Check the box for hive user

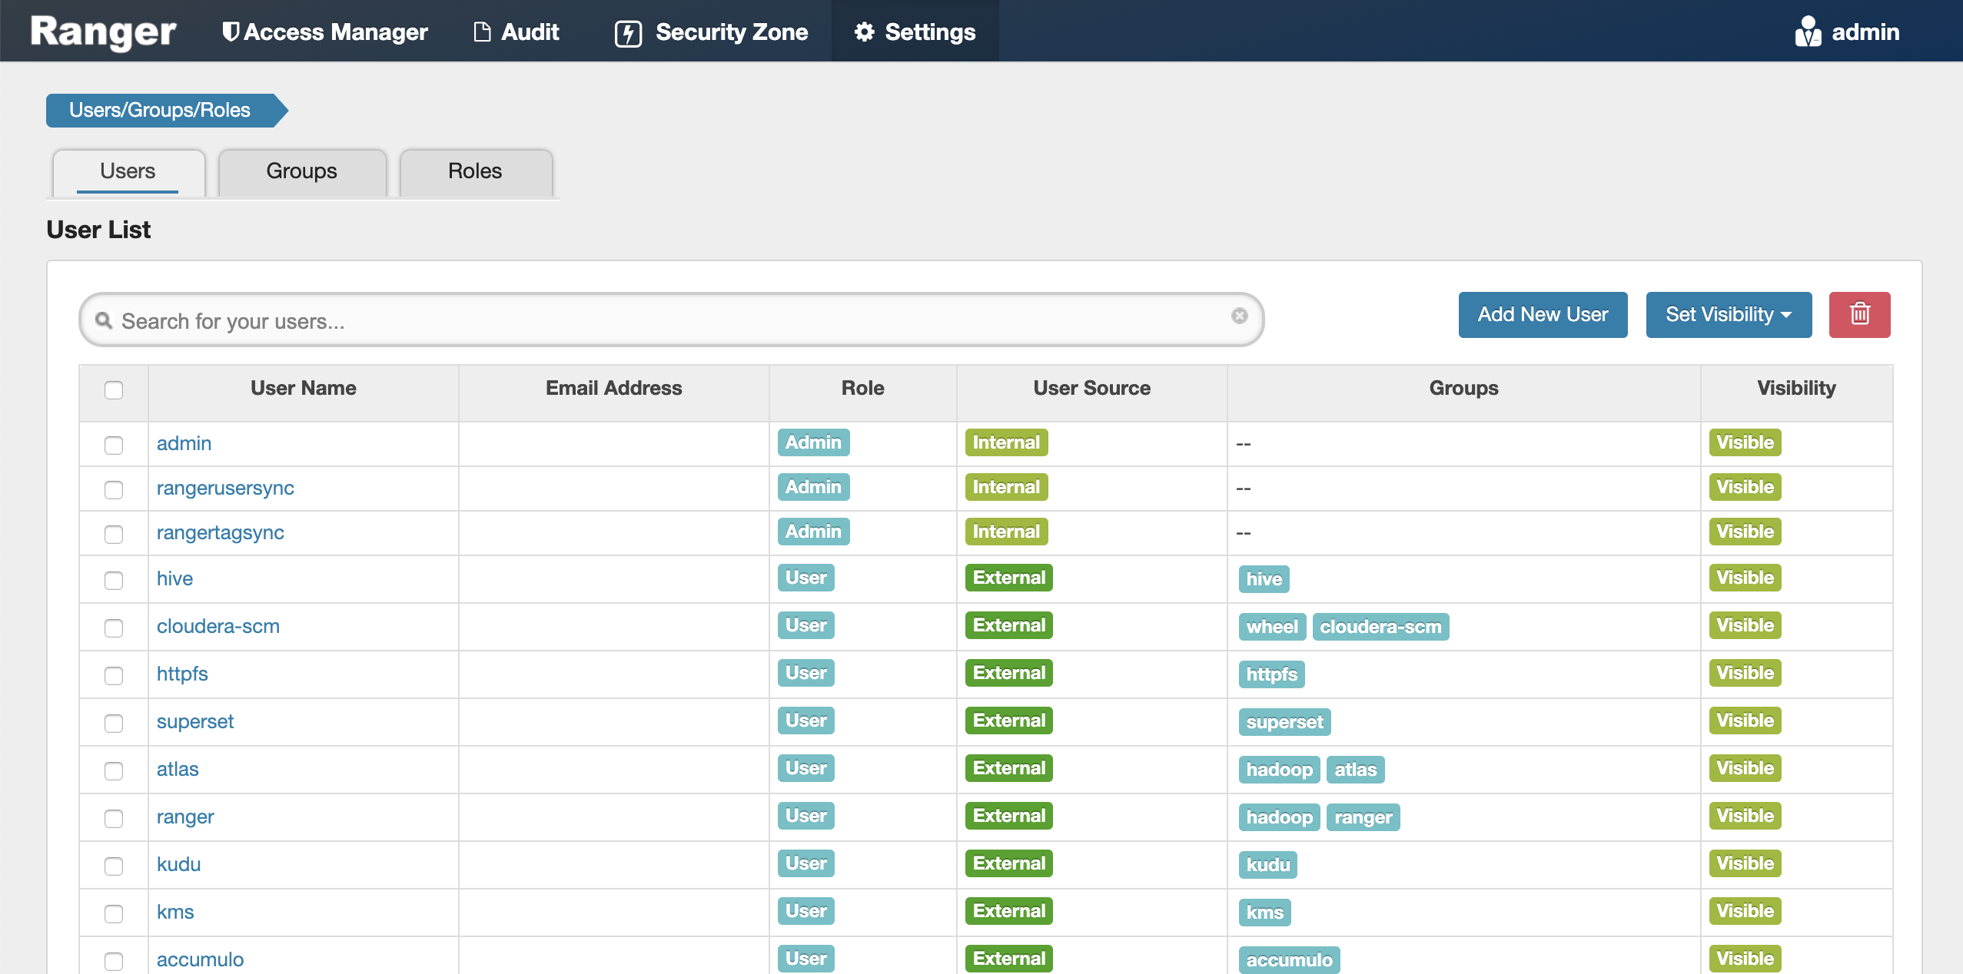coord(114,580)
